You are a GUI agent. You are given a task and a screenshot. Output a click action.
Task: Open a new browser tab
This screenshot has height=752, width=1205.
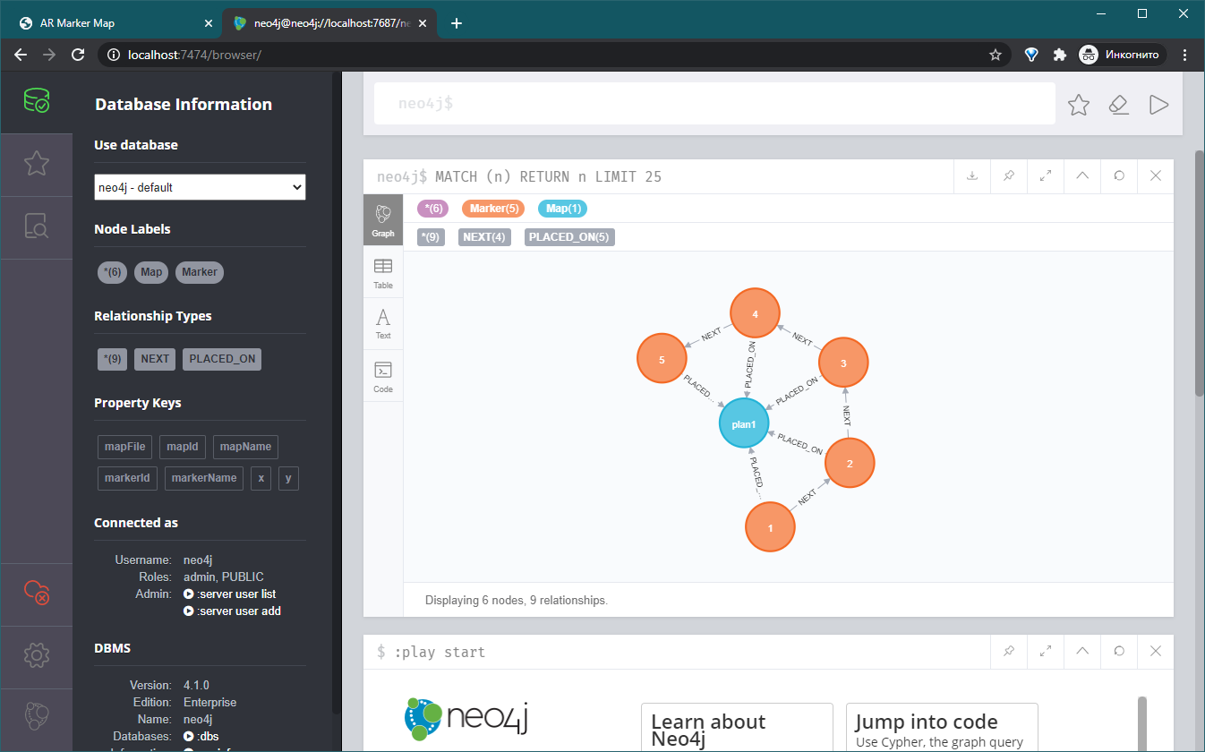tap(457, 23)
